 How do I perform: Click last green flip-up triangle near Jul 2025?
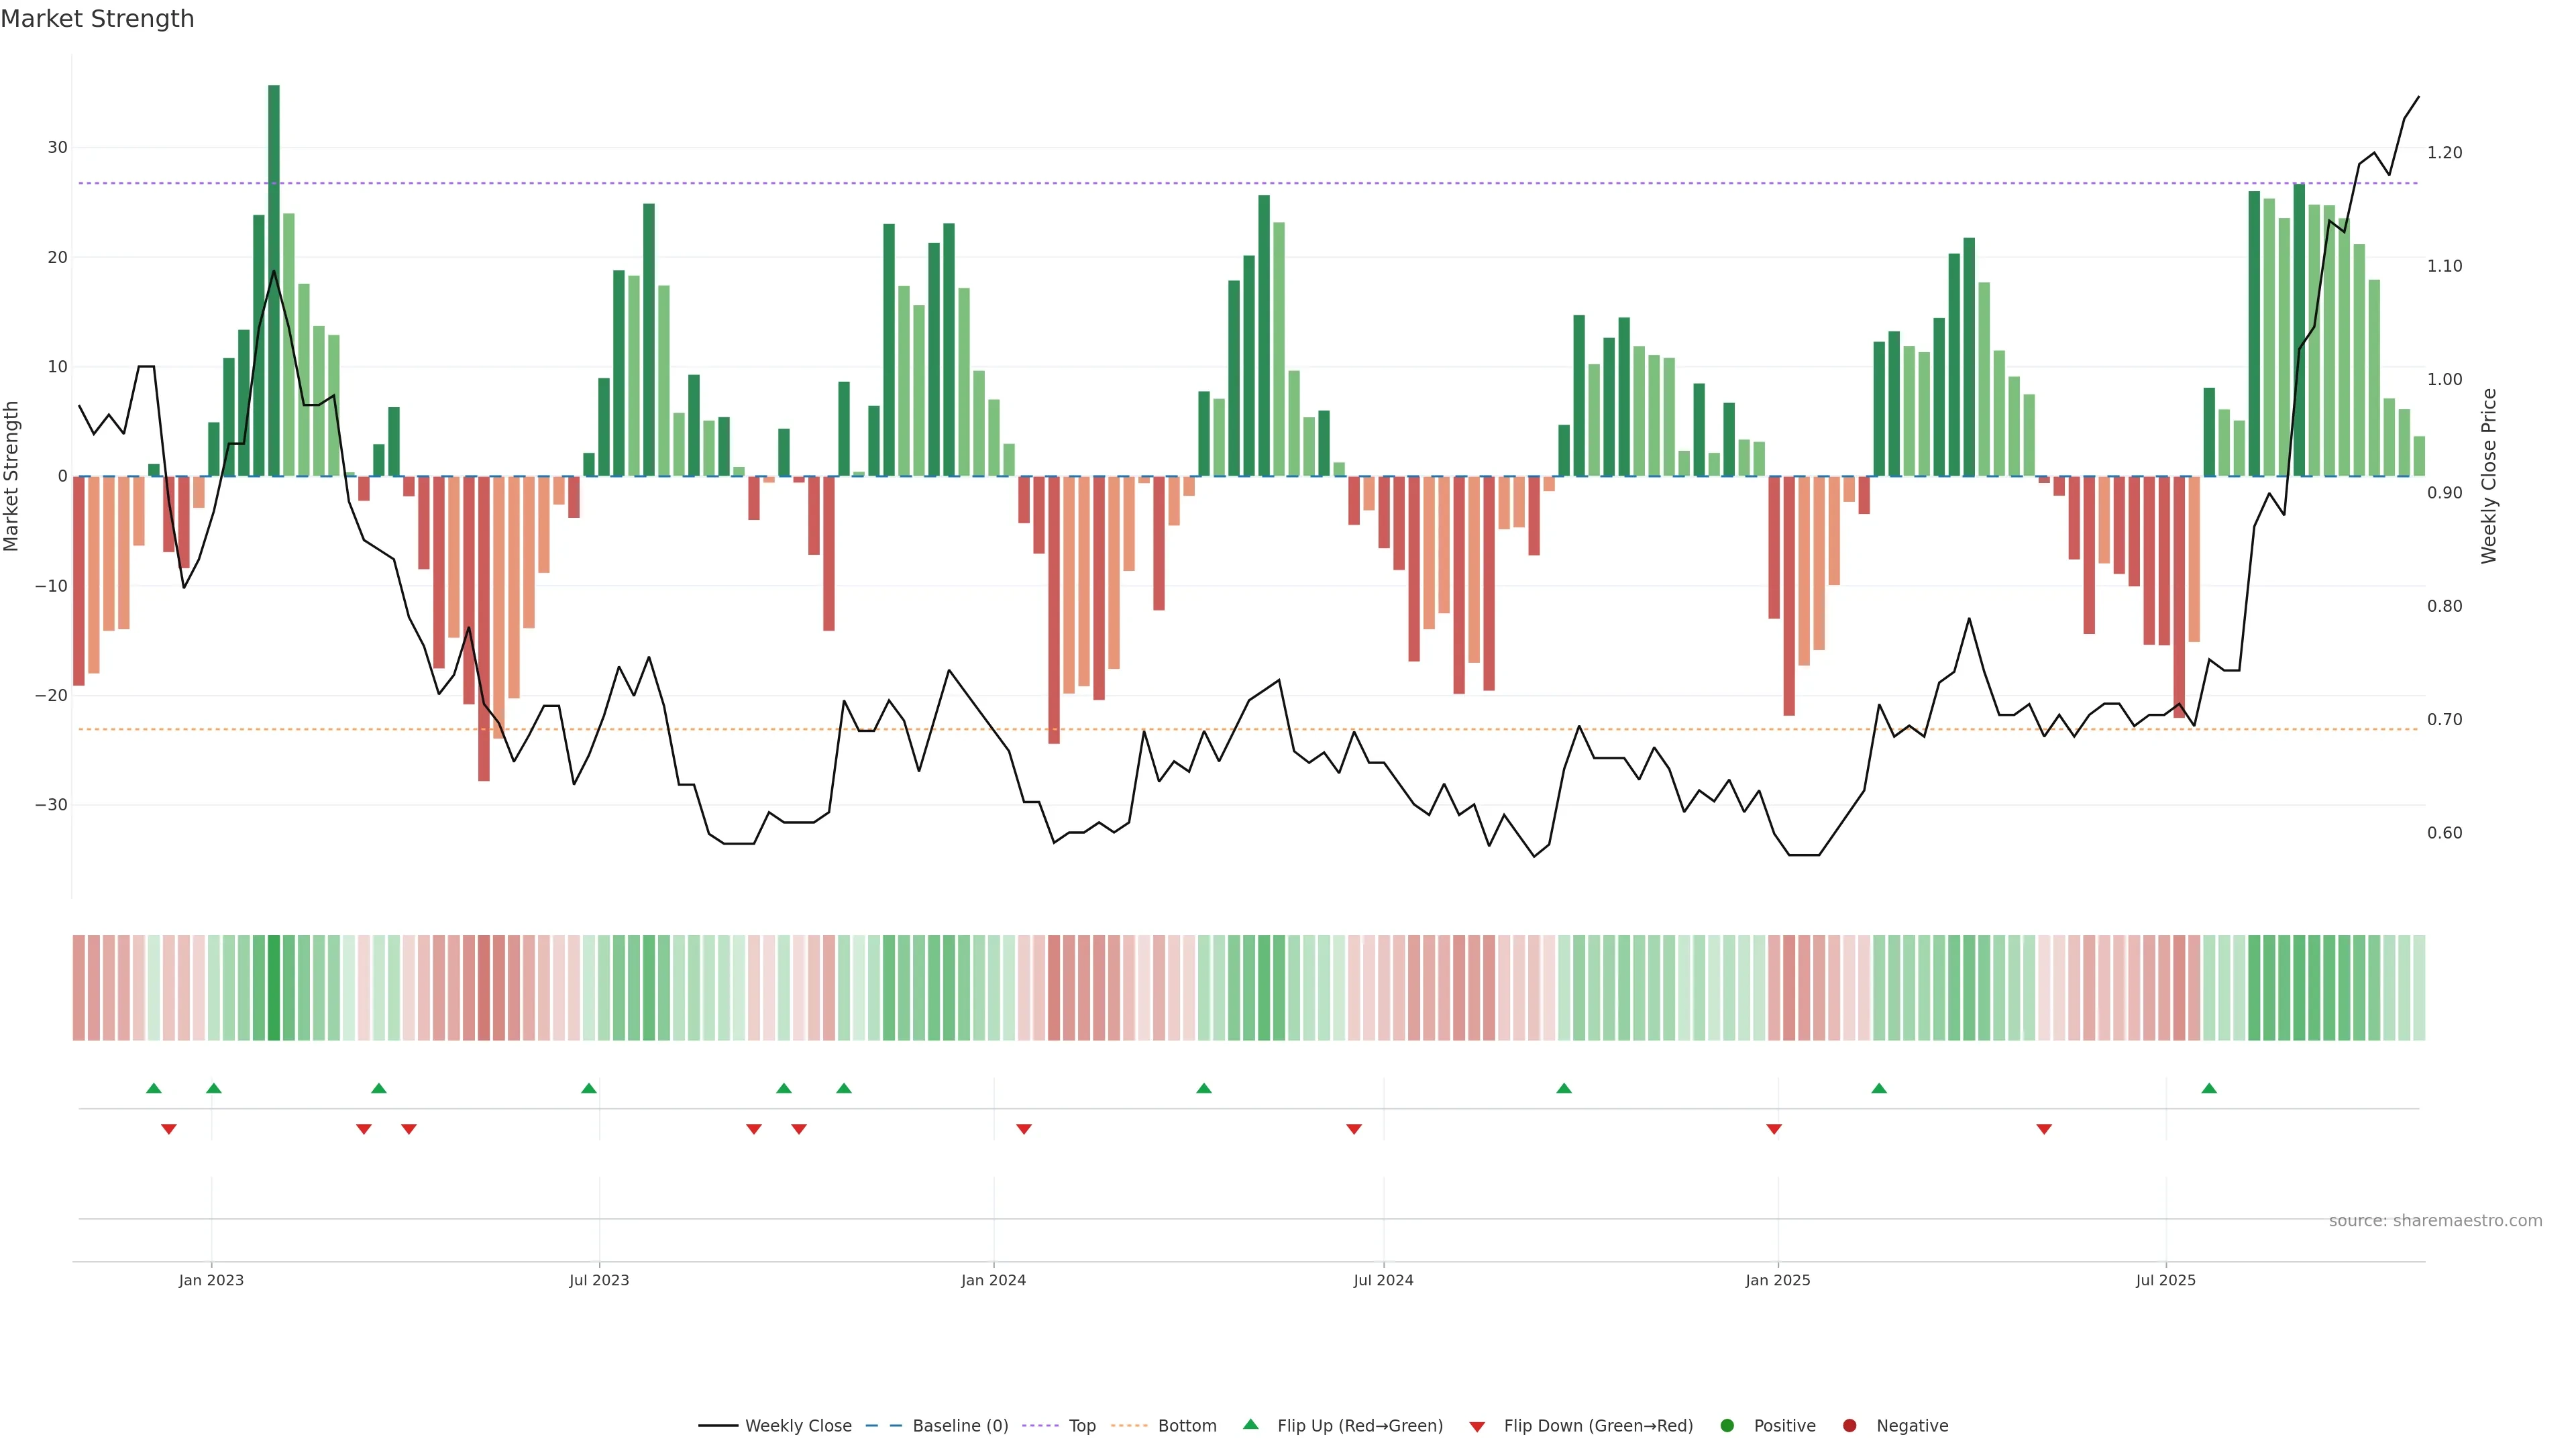pos(2209,1088)
